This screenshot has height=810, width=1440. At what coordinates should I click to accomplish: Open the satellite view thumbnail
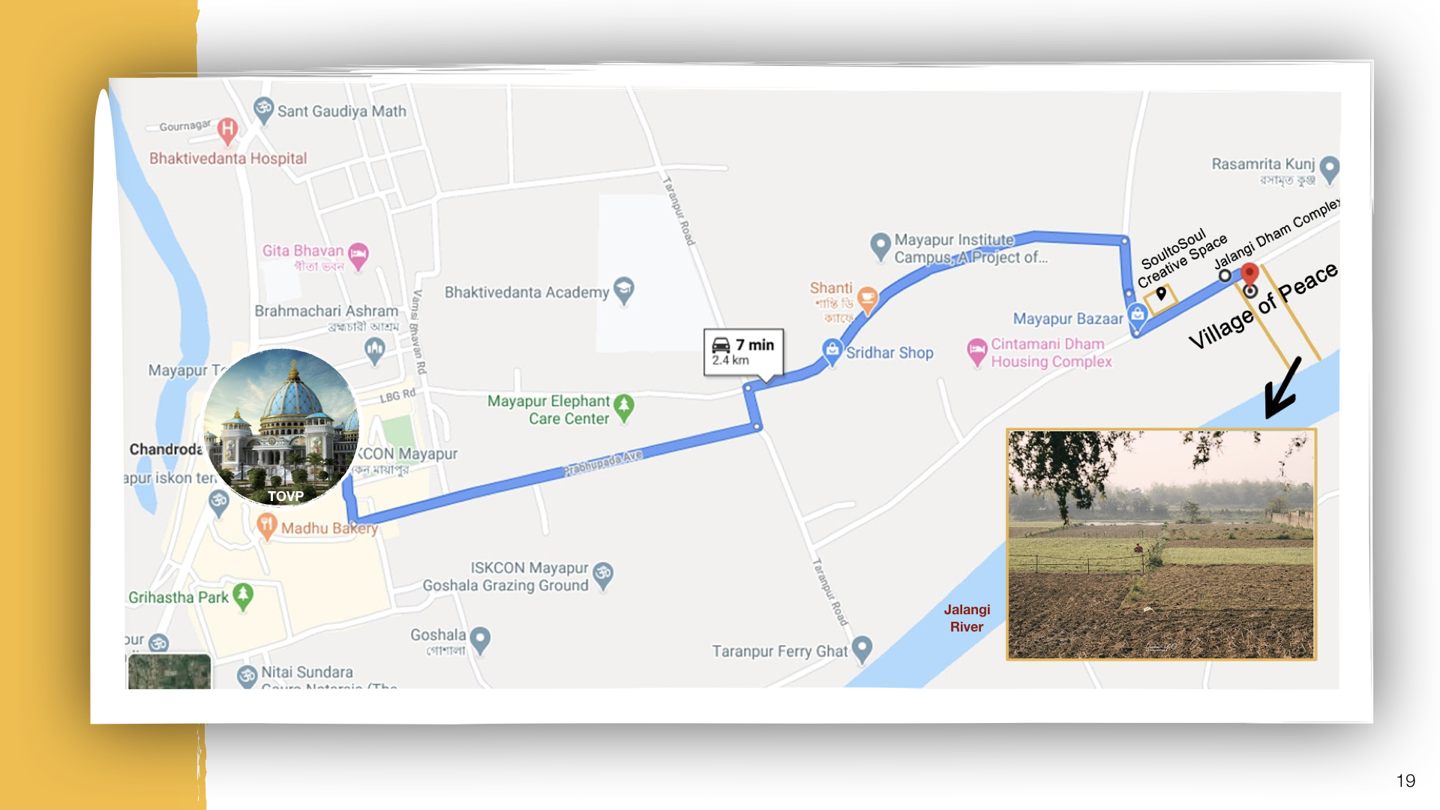click(x=169, y=671)
